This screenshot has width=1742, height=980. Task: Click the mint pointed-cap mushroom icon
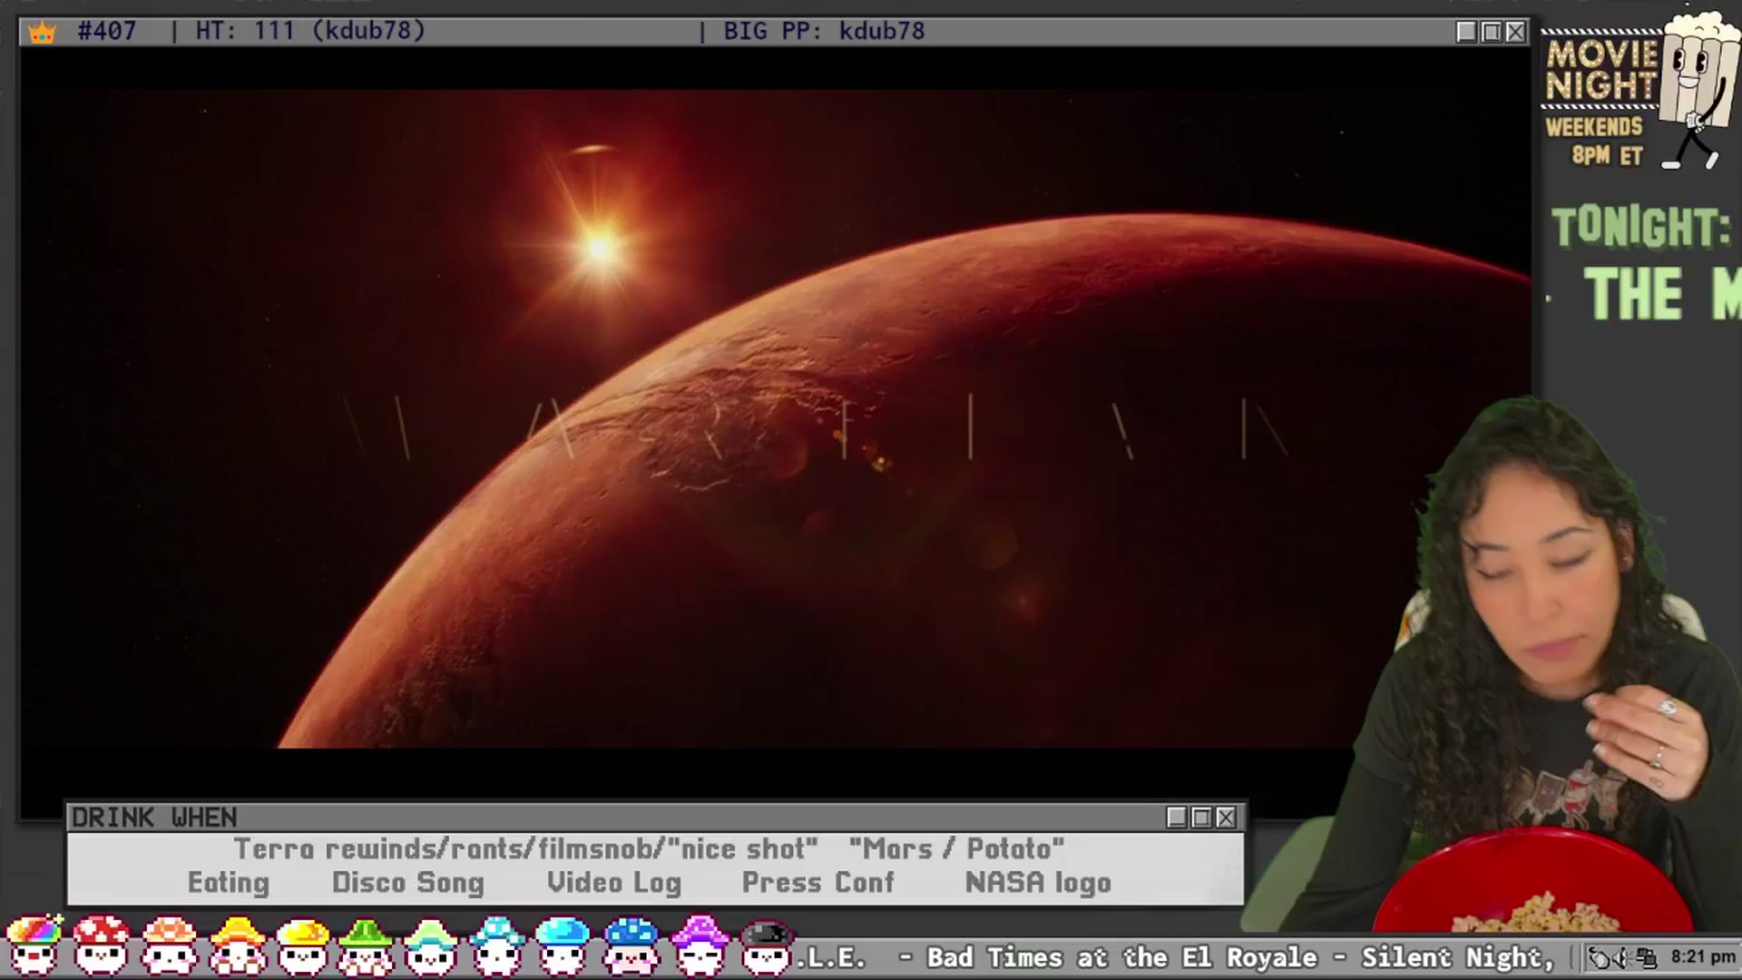tap(431, 945)
